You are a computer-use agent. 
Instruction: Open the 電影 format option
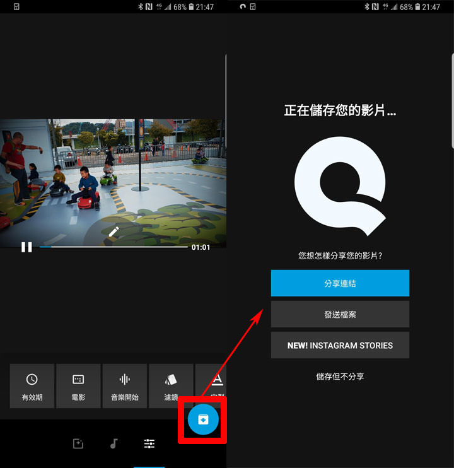point(78,385)
